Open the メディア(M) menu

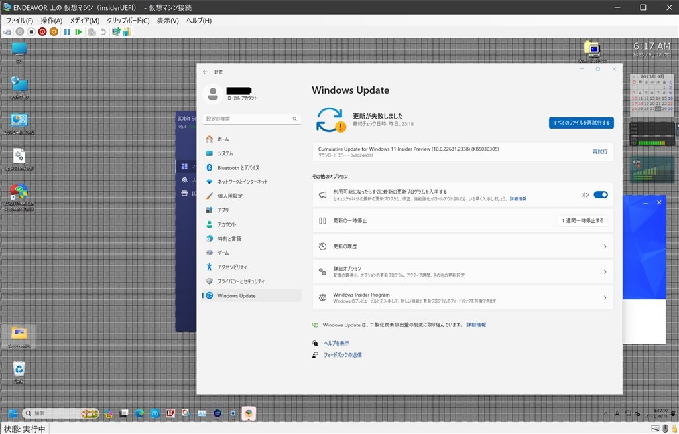84,21
